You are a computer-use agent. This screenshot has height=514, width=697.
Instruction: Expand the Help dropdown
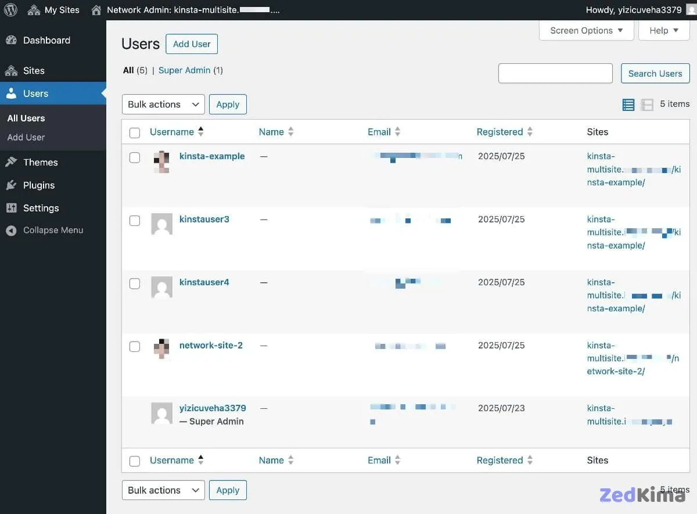(x=663, y=30)
